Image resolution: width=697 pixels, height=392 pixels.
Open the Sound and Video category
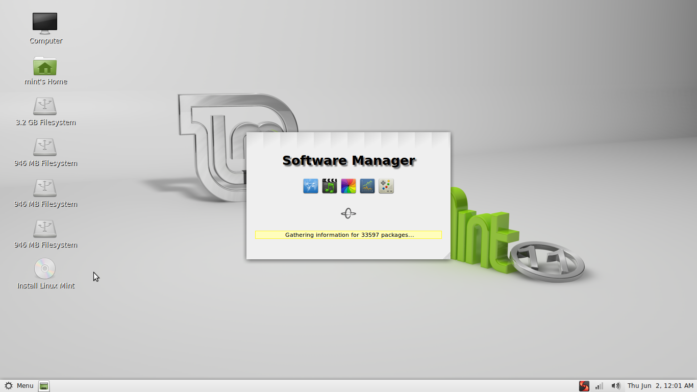(x=329, y=186)
